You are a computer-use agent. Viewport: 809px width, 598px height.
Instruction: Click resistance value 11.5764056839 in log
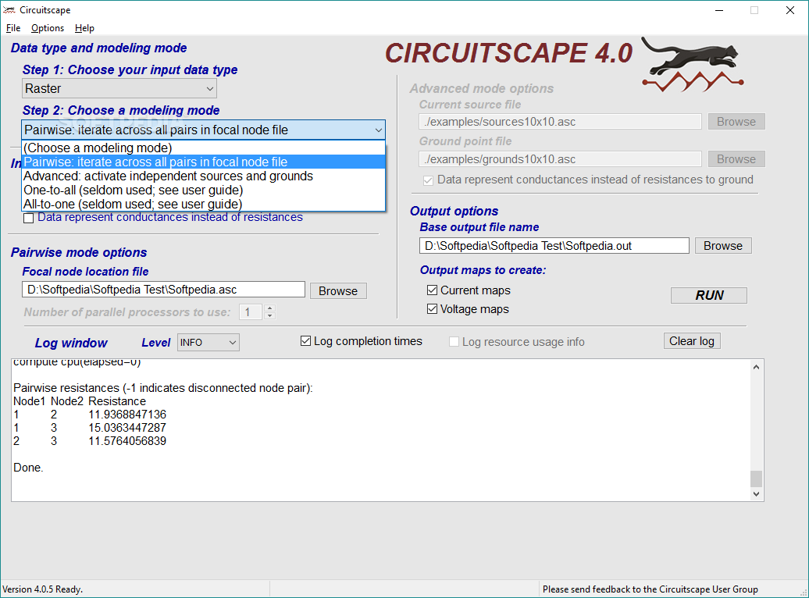(127, 441)
